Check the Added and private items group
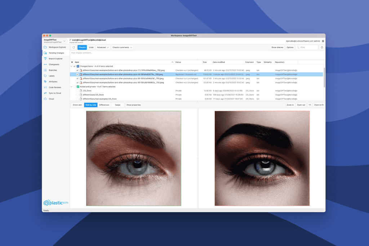 pyautogui.click(x=74, y=86)
